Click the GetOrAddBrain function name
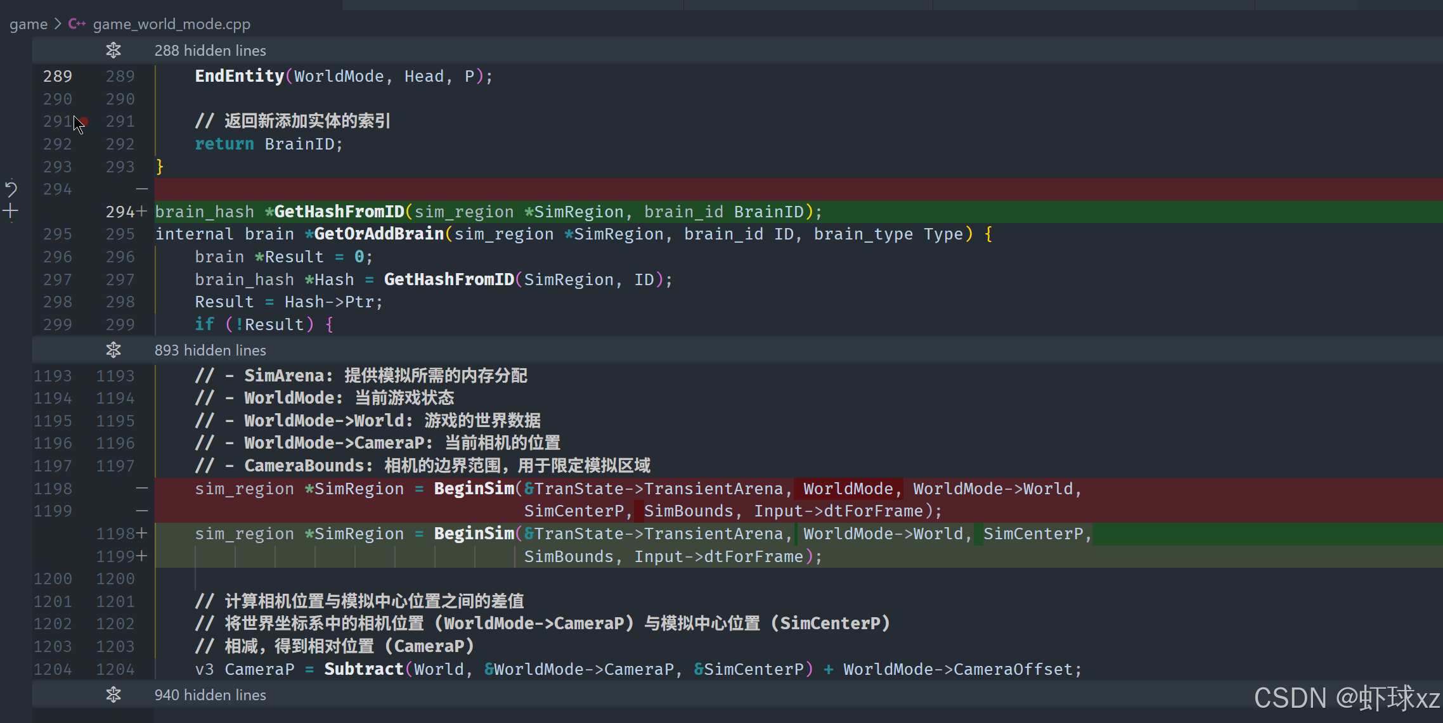1443x723 pixels. tap(379, 234)
